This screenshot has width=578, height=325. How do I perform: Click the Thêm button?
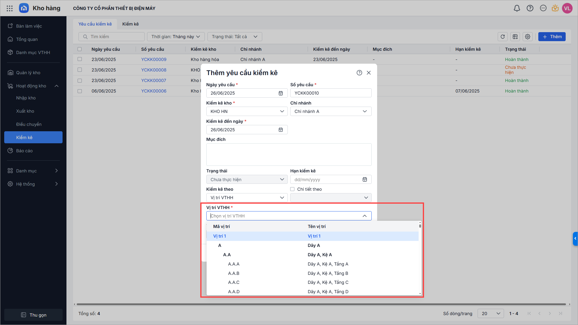(552, 37)
